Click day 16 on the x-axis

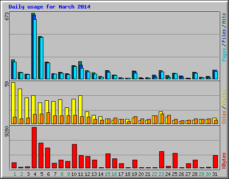tap(114, 174)
